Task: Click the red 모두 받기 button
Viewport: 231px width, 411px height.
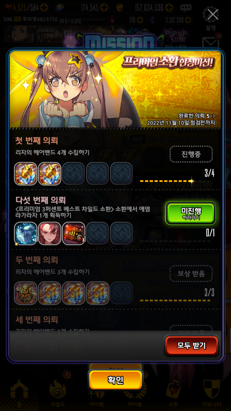Action: click(191, 346)
